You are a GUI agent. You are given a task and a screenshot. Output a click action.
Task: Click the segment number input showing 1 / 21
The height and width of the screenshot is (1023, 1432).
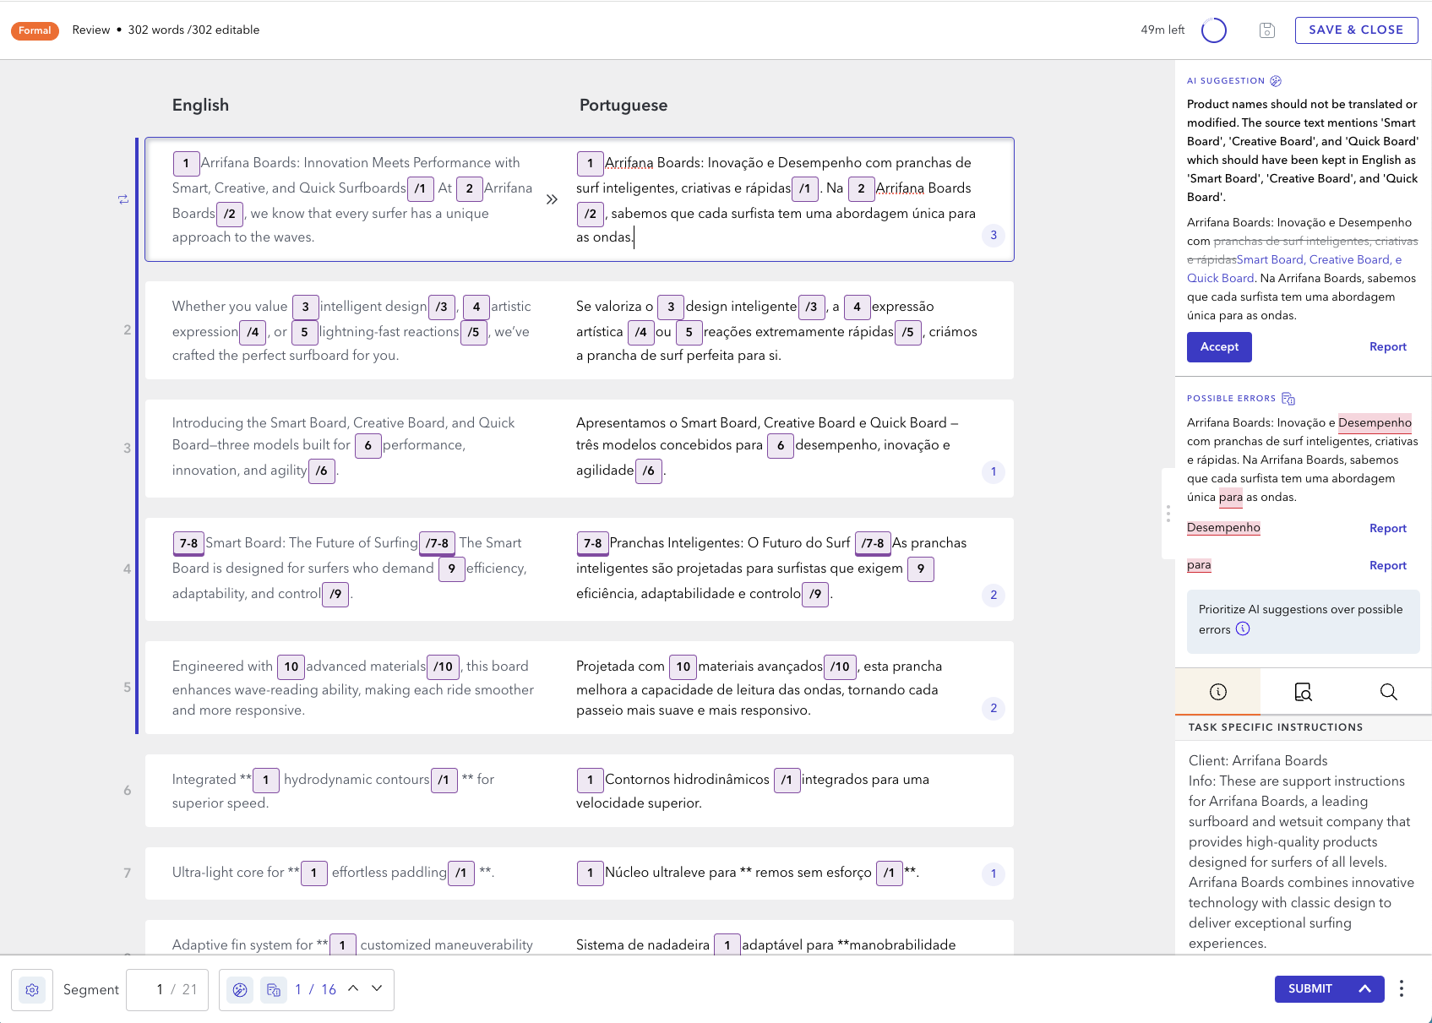pos(166,988)
